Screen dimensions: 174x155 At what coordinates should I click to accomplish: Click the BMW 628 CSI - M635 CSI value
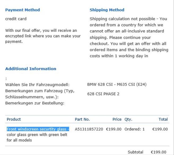117,85
